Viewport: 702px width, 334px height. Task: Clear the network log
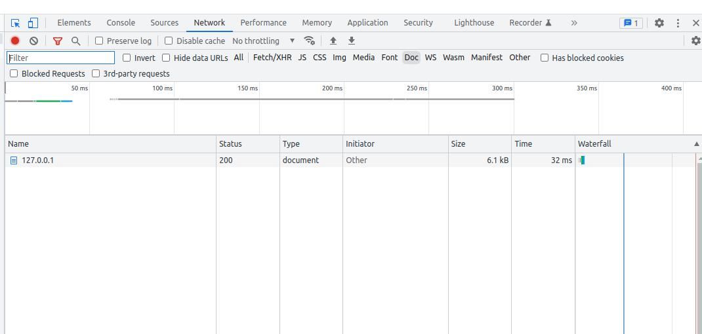(33, 41)
